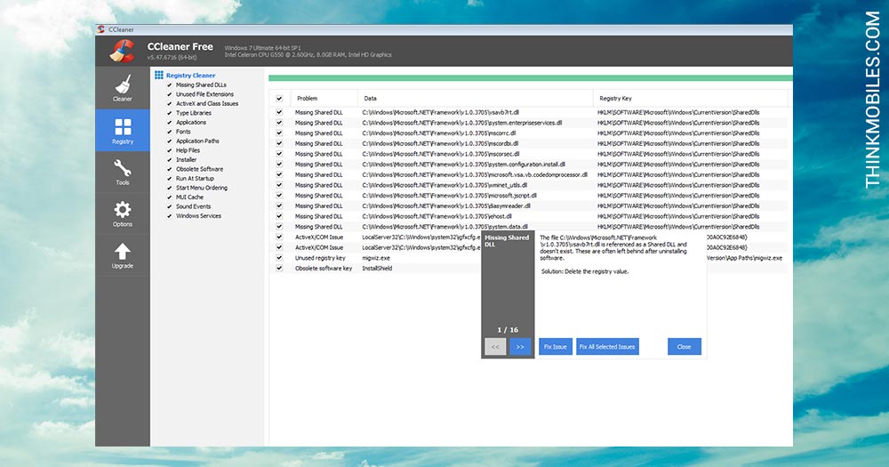Toggle Windows Services option
The height and width of the screenshot is (467, 889).
(170, 216)
